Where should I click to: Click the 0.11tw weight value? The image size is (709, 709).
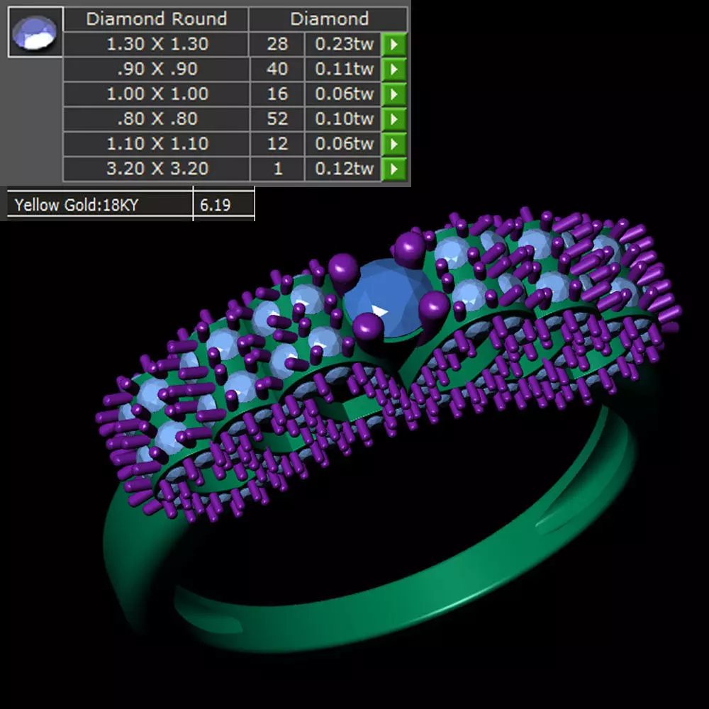[x=343, y=69]
